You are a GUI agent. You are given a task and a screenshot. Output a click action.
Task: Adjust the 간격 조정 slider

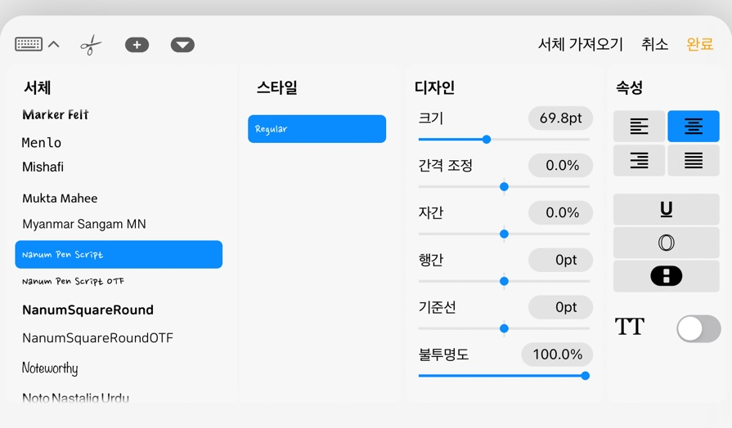click(x=504, y=186)
